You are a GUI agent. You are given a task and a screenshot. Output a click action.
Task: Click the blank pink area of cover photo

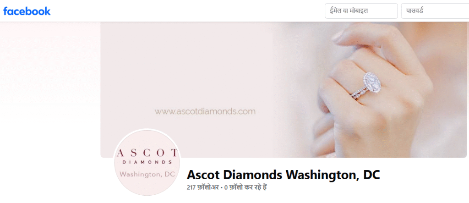pos(185,66)
